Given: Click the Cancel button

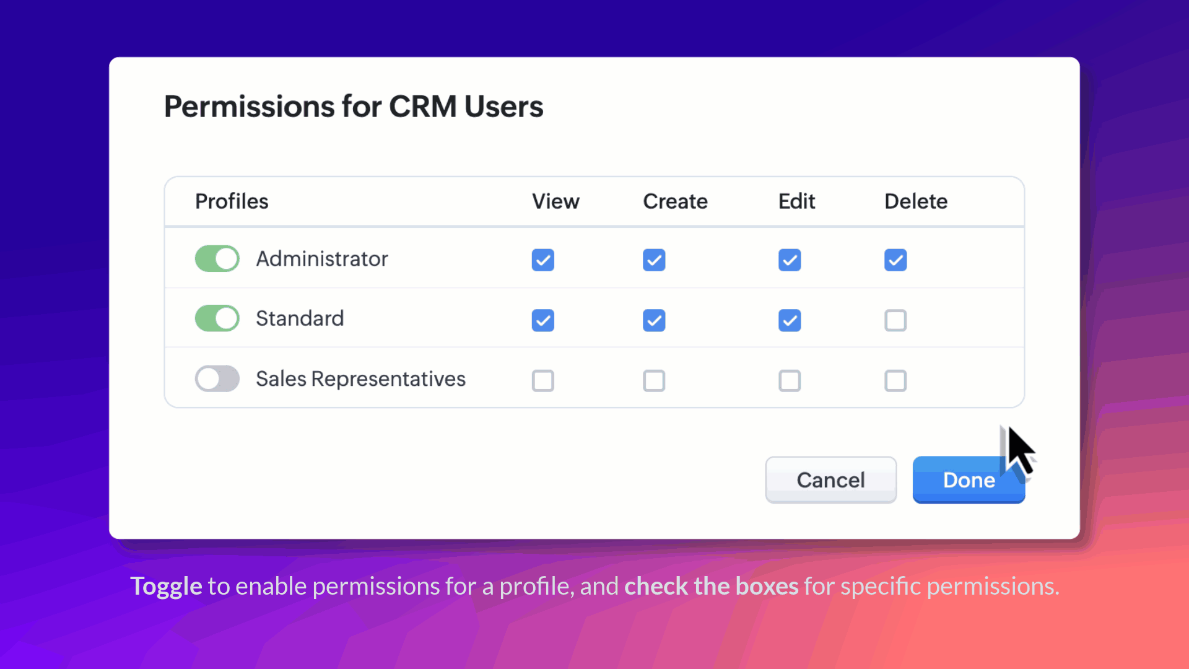Looking at the screenshot, I should (830, 480).
